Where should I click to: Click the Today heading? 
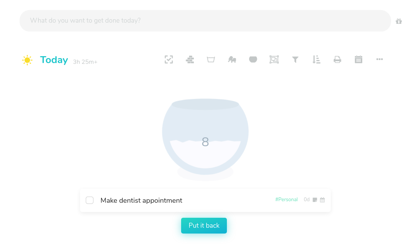point(54,60)
